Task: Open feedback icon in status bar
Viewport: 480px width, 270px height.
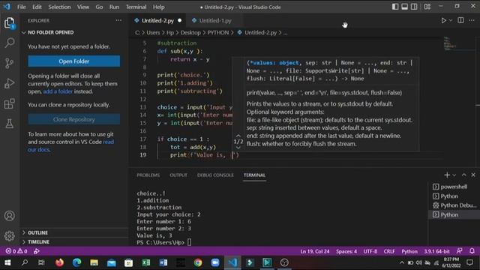Action: (x=459, y=251)
